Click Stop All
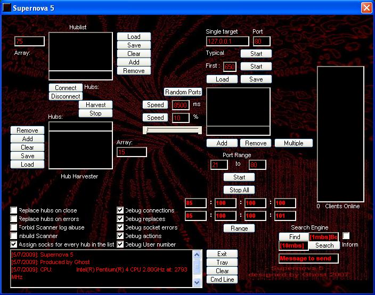This screenshot has width=375, height=295. [239, 190]
